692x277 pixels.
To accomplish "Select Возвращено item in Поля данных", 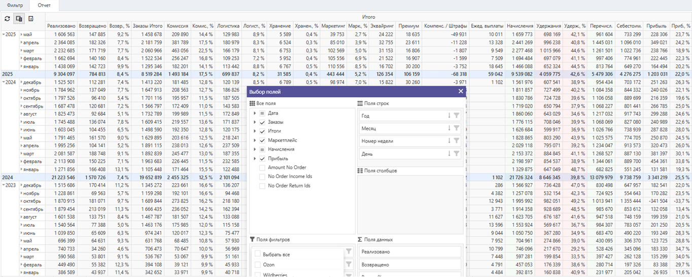I will 410,264.
